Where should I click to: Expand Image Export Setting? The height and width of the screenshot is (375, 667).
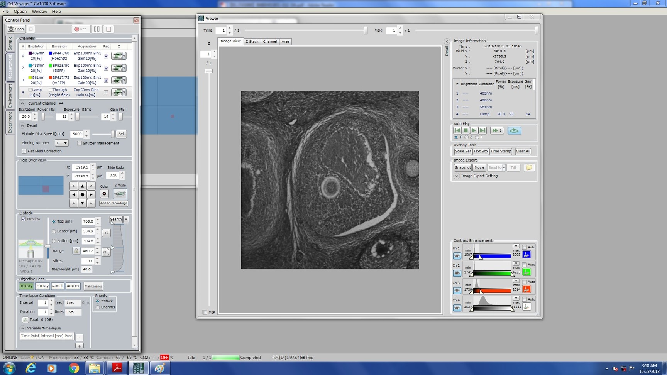(x=457, y=176)
